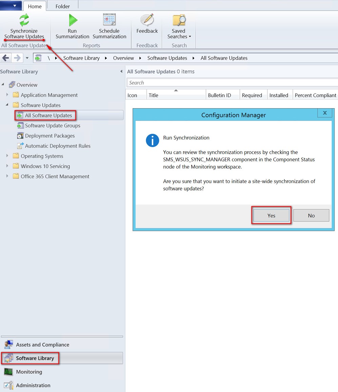
Task: Run Summarization from the ribbon
Action: (x=72, y=27)
